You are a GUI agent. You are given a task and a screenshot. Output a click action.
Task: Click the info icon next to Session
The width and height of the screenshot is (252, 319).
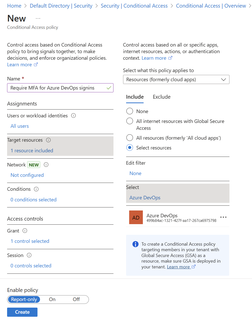(x=29, y=255)
